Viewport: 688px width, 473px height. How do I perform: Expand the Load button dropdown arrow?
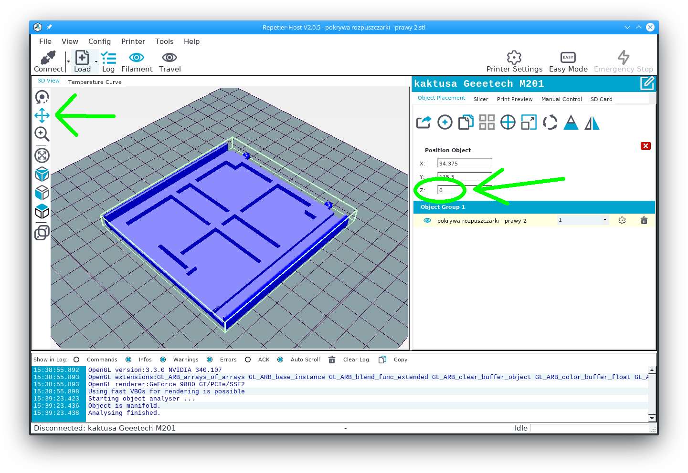[x=96, y=62]
